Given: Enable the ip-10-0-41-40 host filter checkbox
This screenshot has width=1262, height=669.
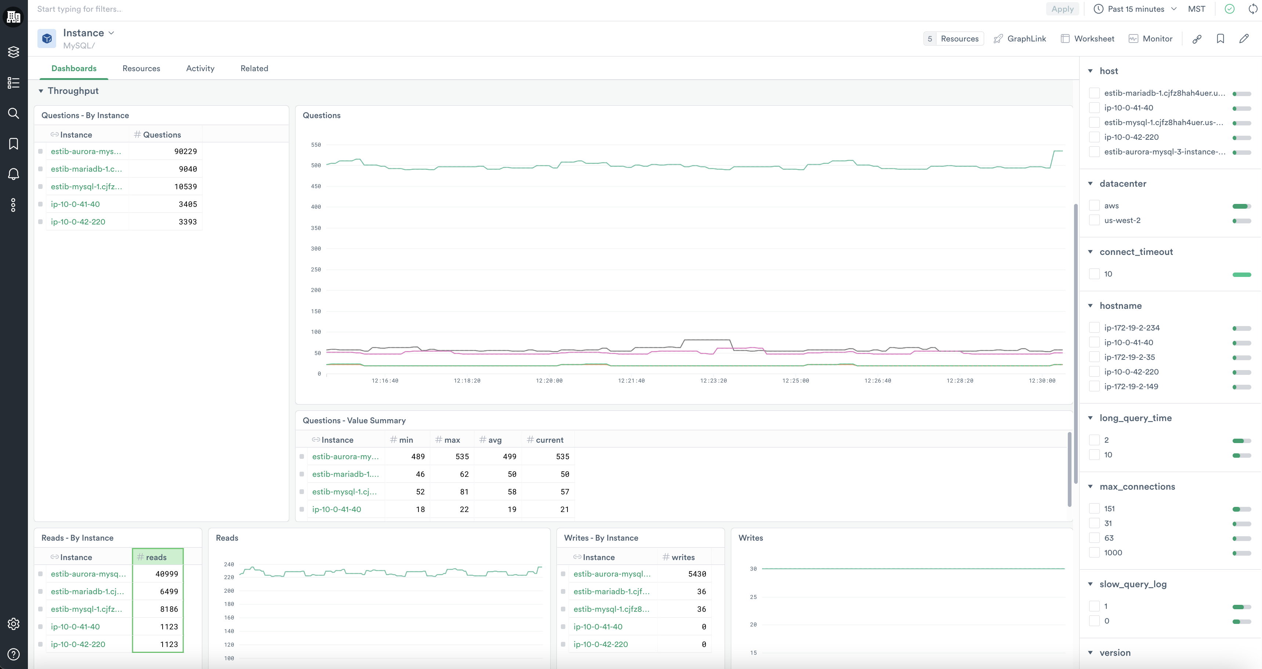Looking at the screenshot, I should pyautogui.click(x=1094, y=108).
